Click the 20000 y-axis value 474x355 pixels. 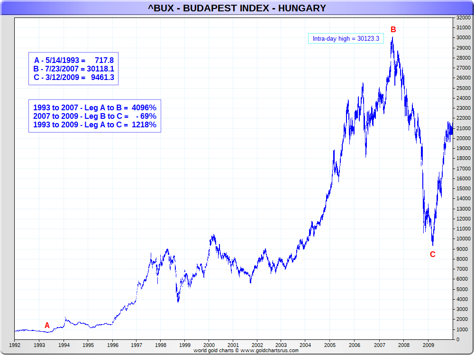[x=464, y=139]
